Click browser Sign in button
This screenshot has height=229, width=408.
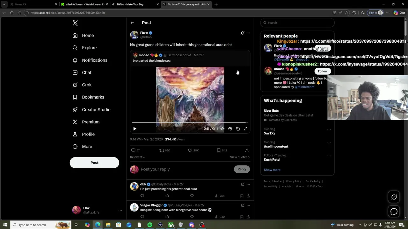[x=375, y=13]
